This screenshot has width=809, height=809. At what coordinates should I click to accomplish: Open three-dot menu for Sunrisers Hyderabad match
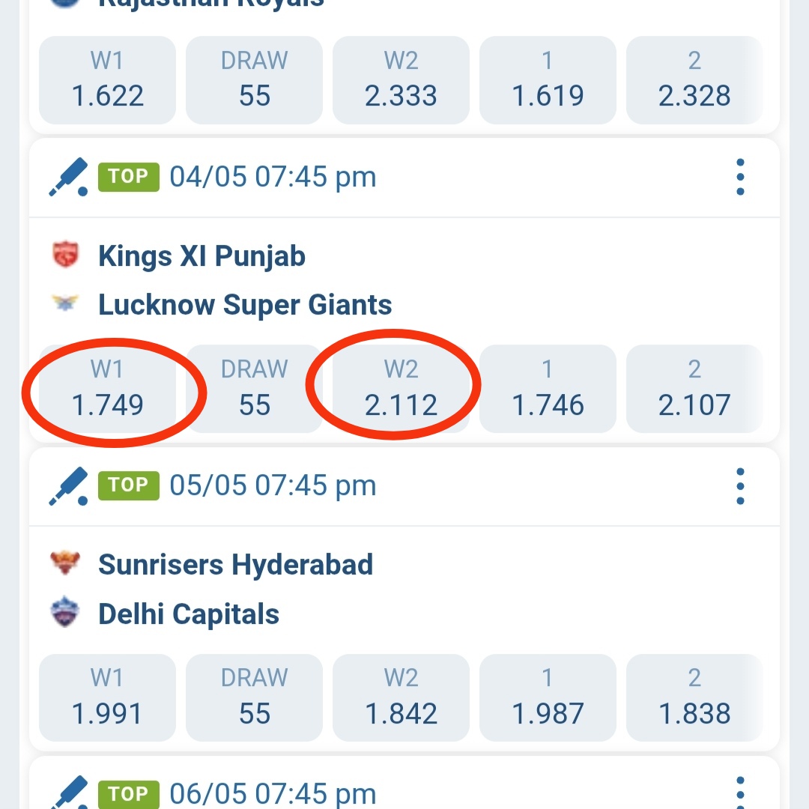[x=740, y=485]
